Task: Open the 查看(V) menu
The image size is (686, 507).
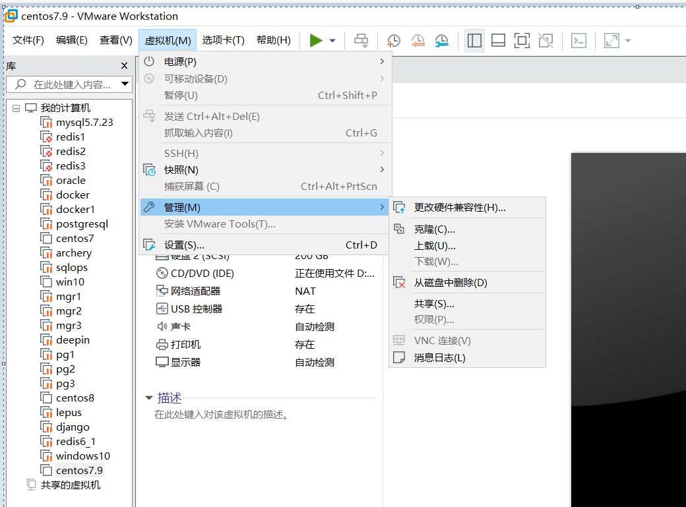Action: (x=116, y=40)
